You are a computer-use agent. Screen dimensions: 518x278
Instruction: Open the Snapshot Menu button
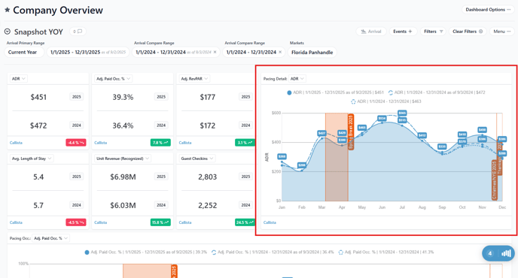coord(501,32)
